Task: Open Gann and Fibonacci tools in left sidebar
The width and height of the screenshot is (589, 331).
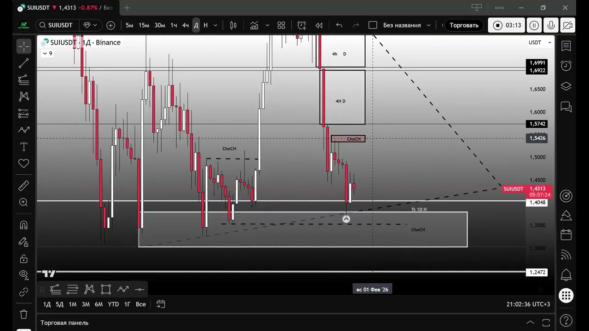Action: coord(23,80)
